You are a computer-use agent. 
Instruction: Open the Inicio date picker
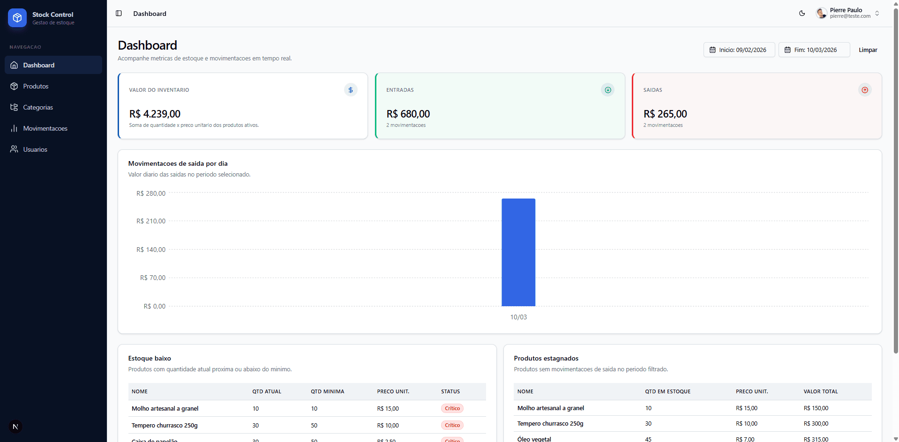739,50
